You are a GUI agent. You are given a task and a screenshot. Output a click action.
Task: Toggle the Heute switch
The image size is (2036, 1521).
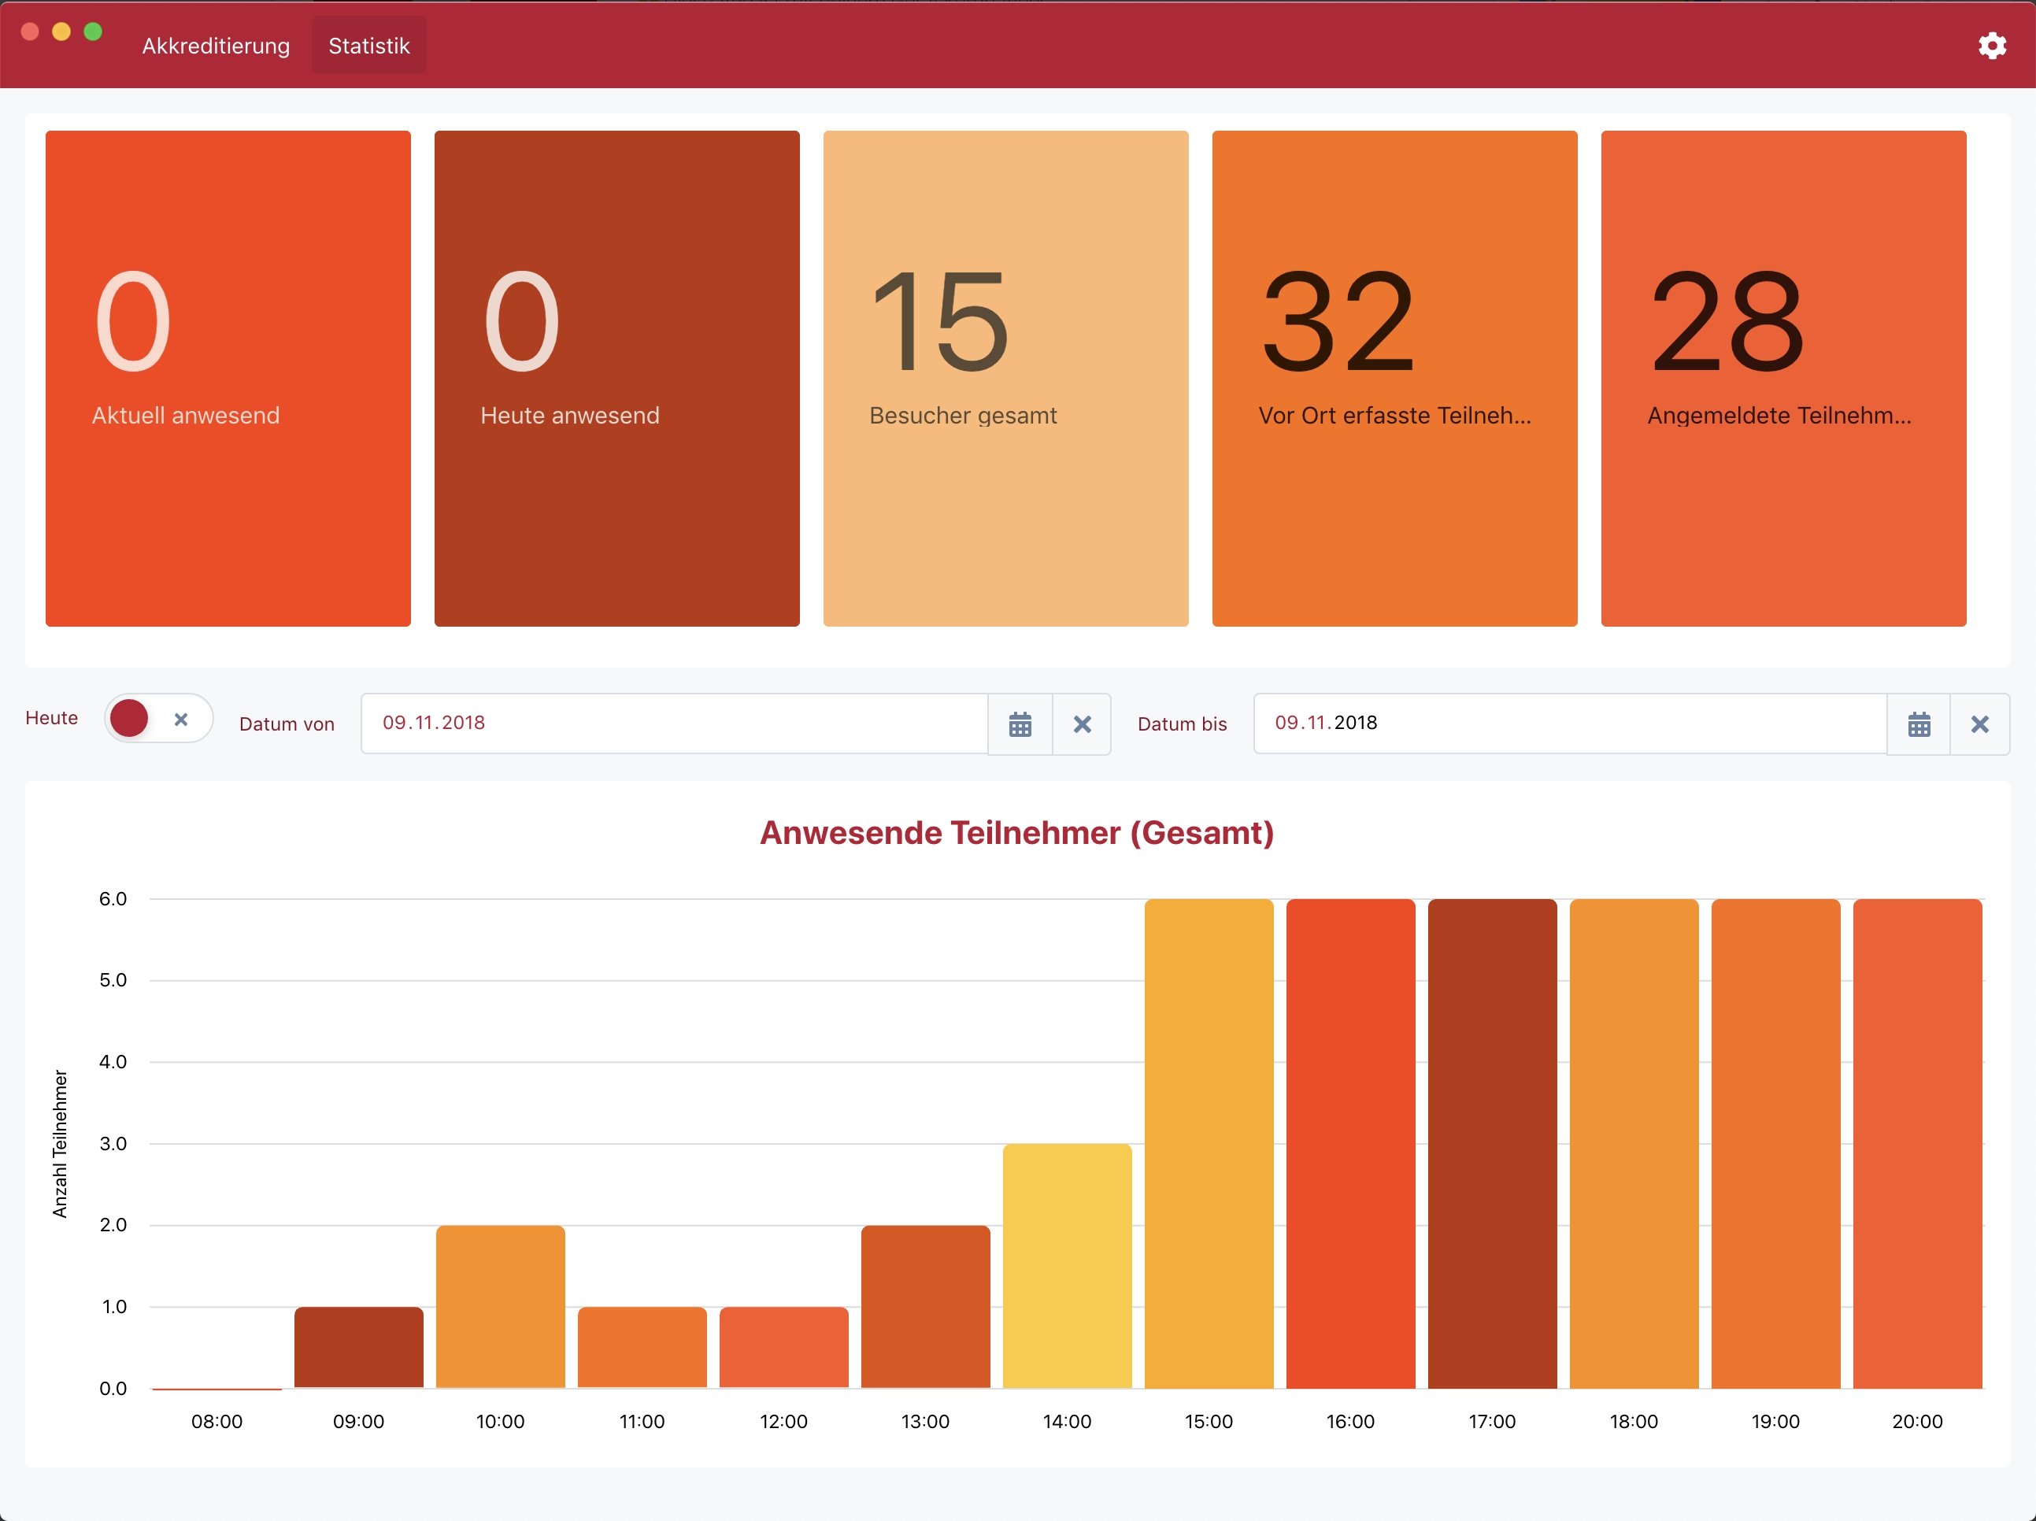point(157,719)
